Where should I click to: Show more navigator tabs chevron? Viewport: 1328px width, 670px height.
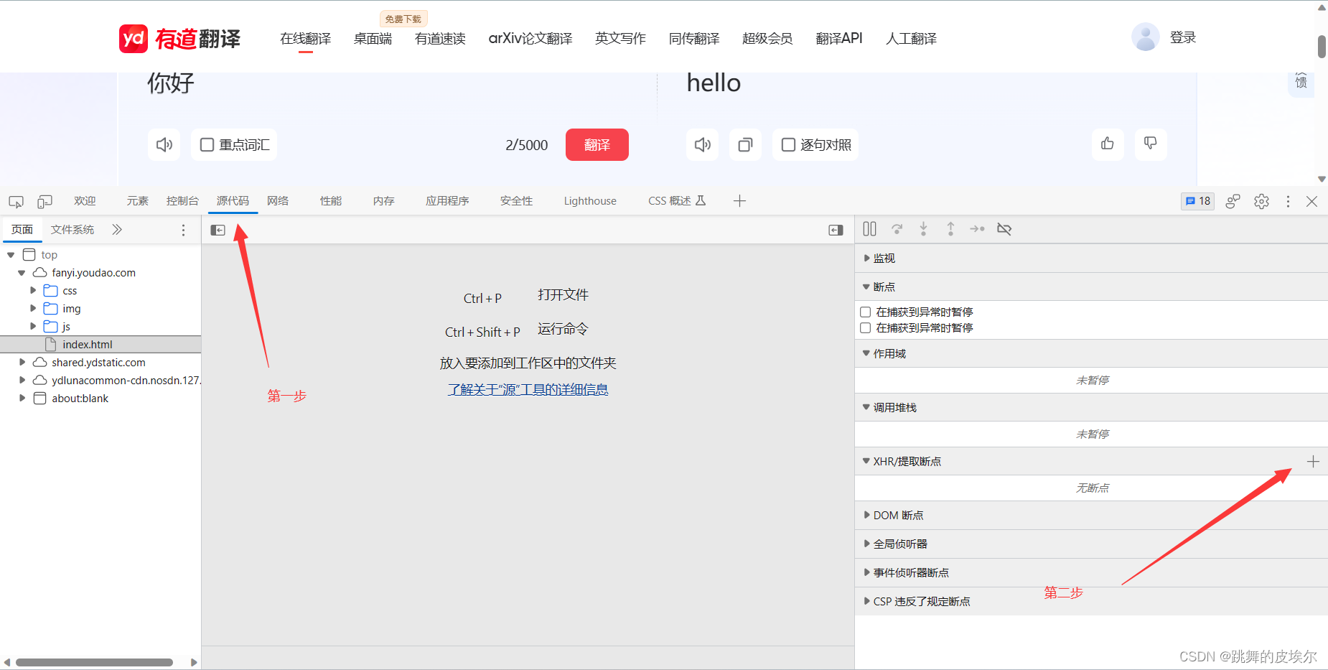coord(117,230)
